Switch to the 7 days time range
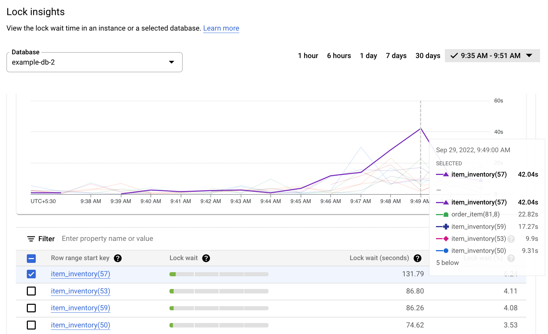The image size is (548, 334). [396, 56]
